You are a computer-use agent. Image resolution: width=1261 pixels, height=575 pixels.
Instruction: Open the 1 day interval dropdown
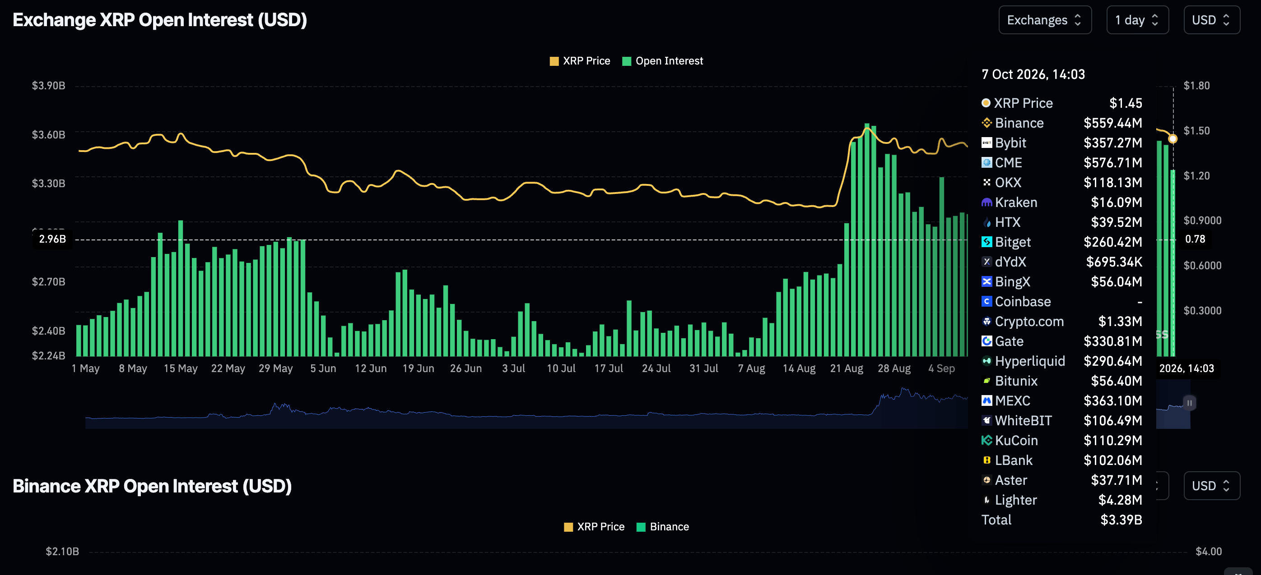1137,20
